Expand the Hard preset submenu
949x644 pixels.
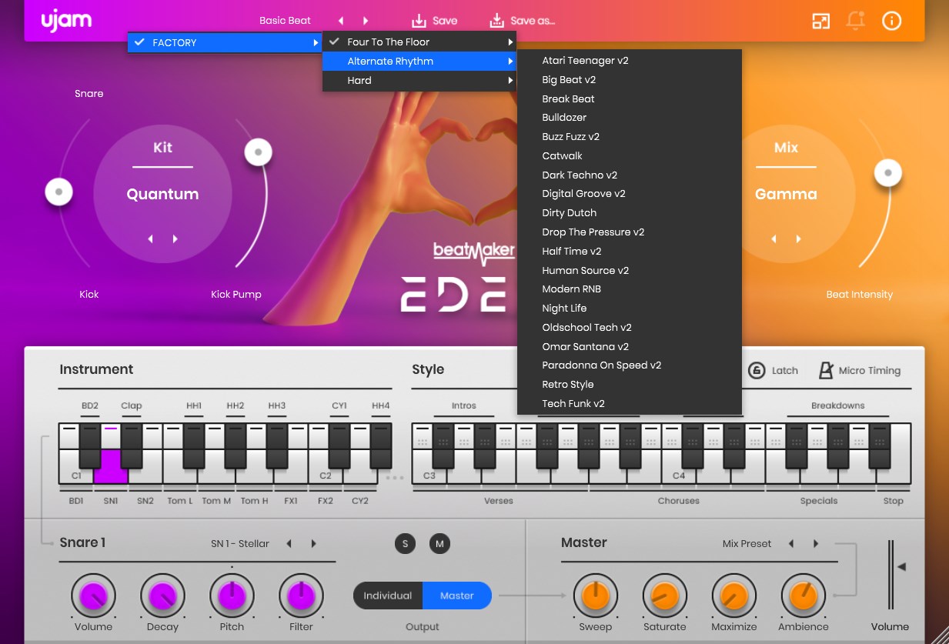click(x=419, y=81)
